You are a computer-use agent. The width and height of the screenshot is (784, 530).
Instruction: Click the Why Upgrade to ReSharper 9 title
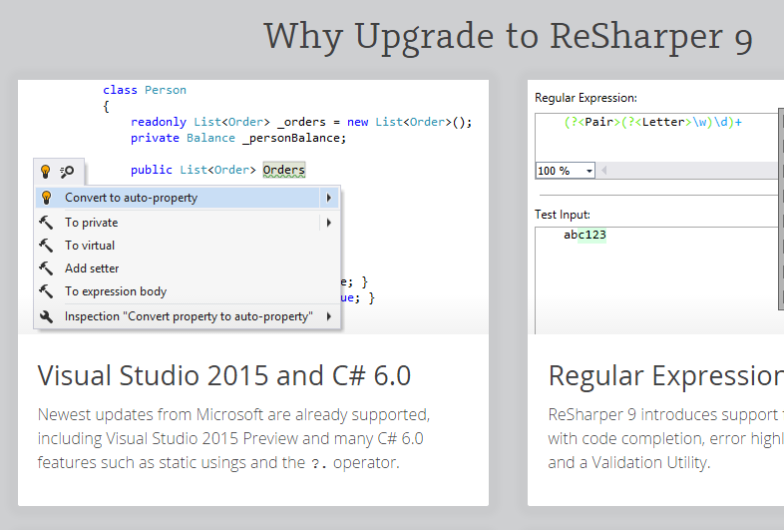click(x=508, y=38)
